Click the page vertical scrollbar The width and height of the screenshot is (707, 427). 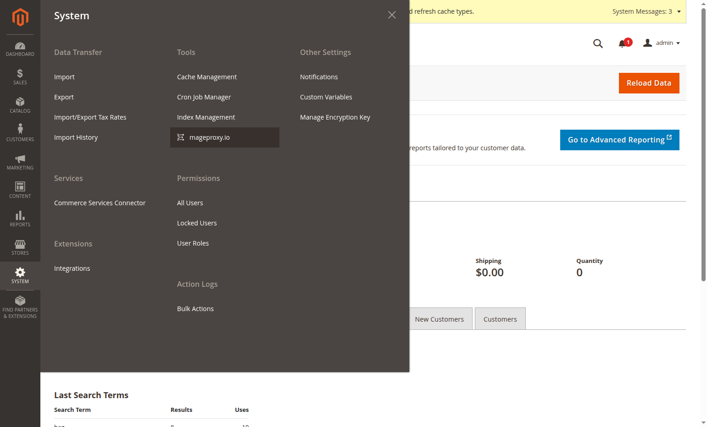[703, 144]
